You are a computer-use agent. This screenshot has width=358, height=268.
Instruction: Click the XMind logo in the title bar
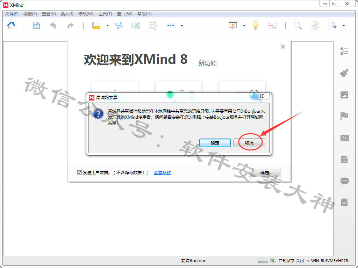pos(6,5)
